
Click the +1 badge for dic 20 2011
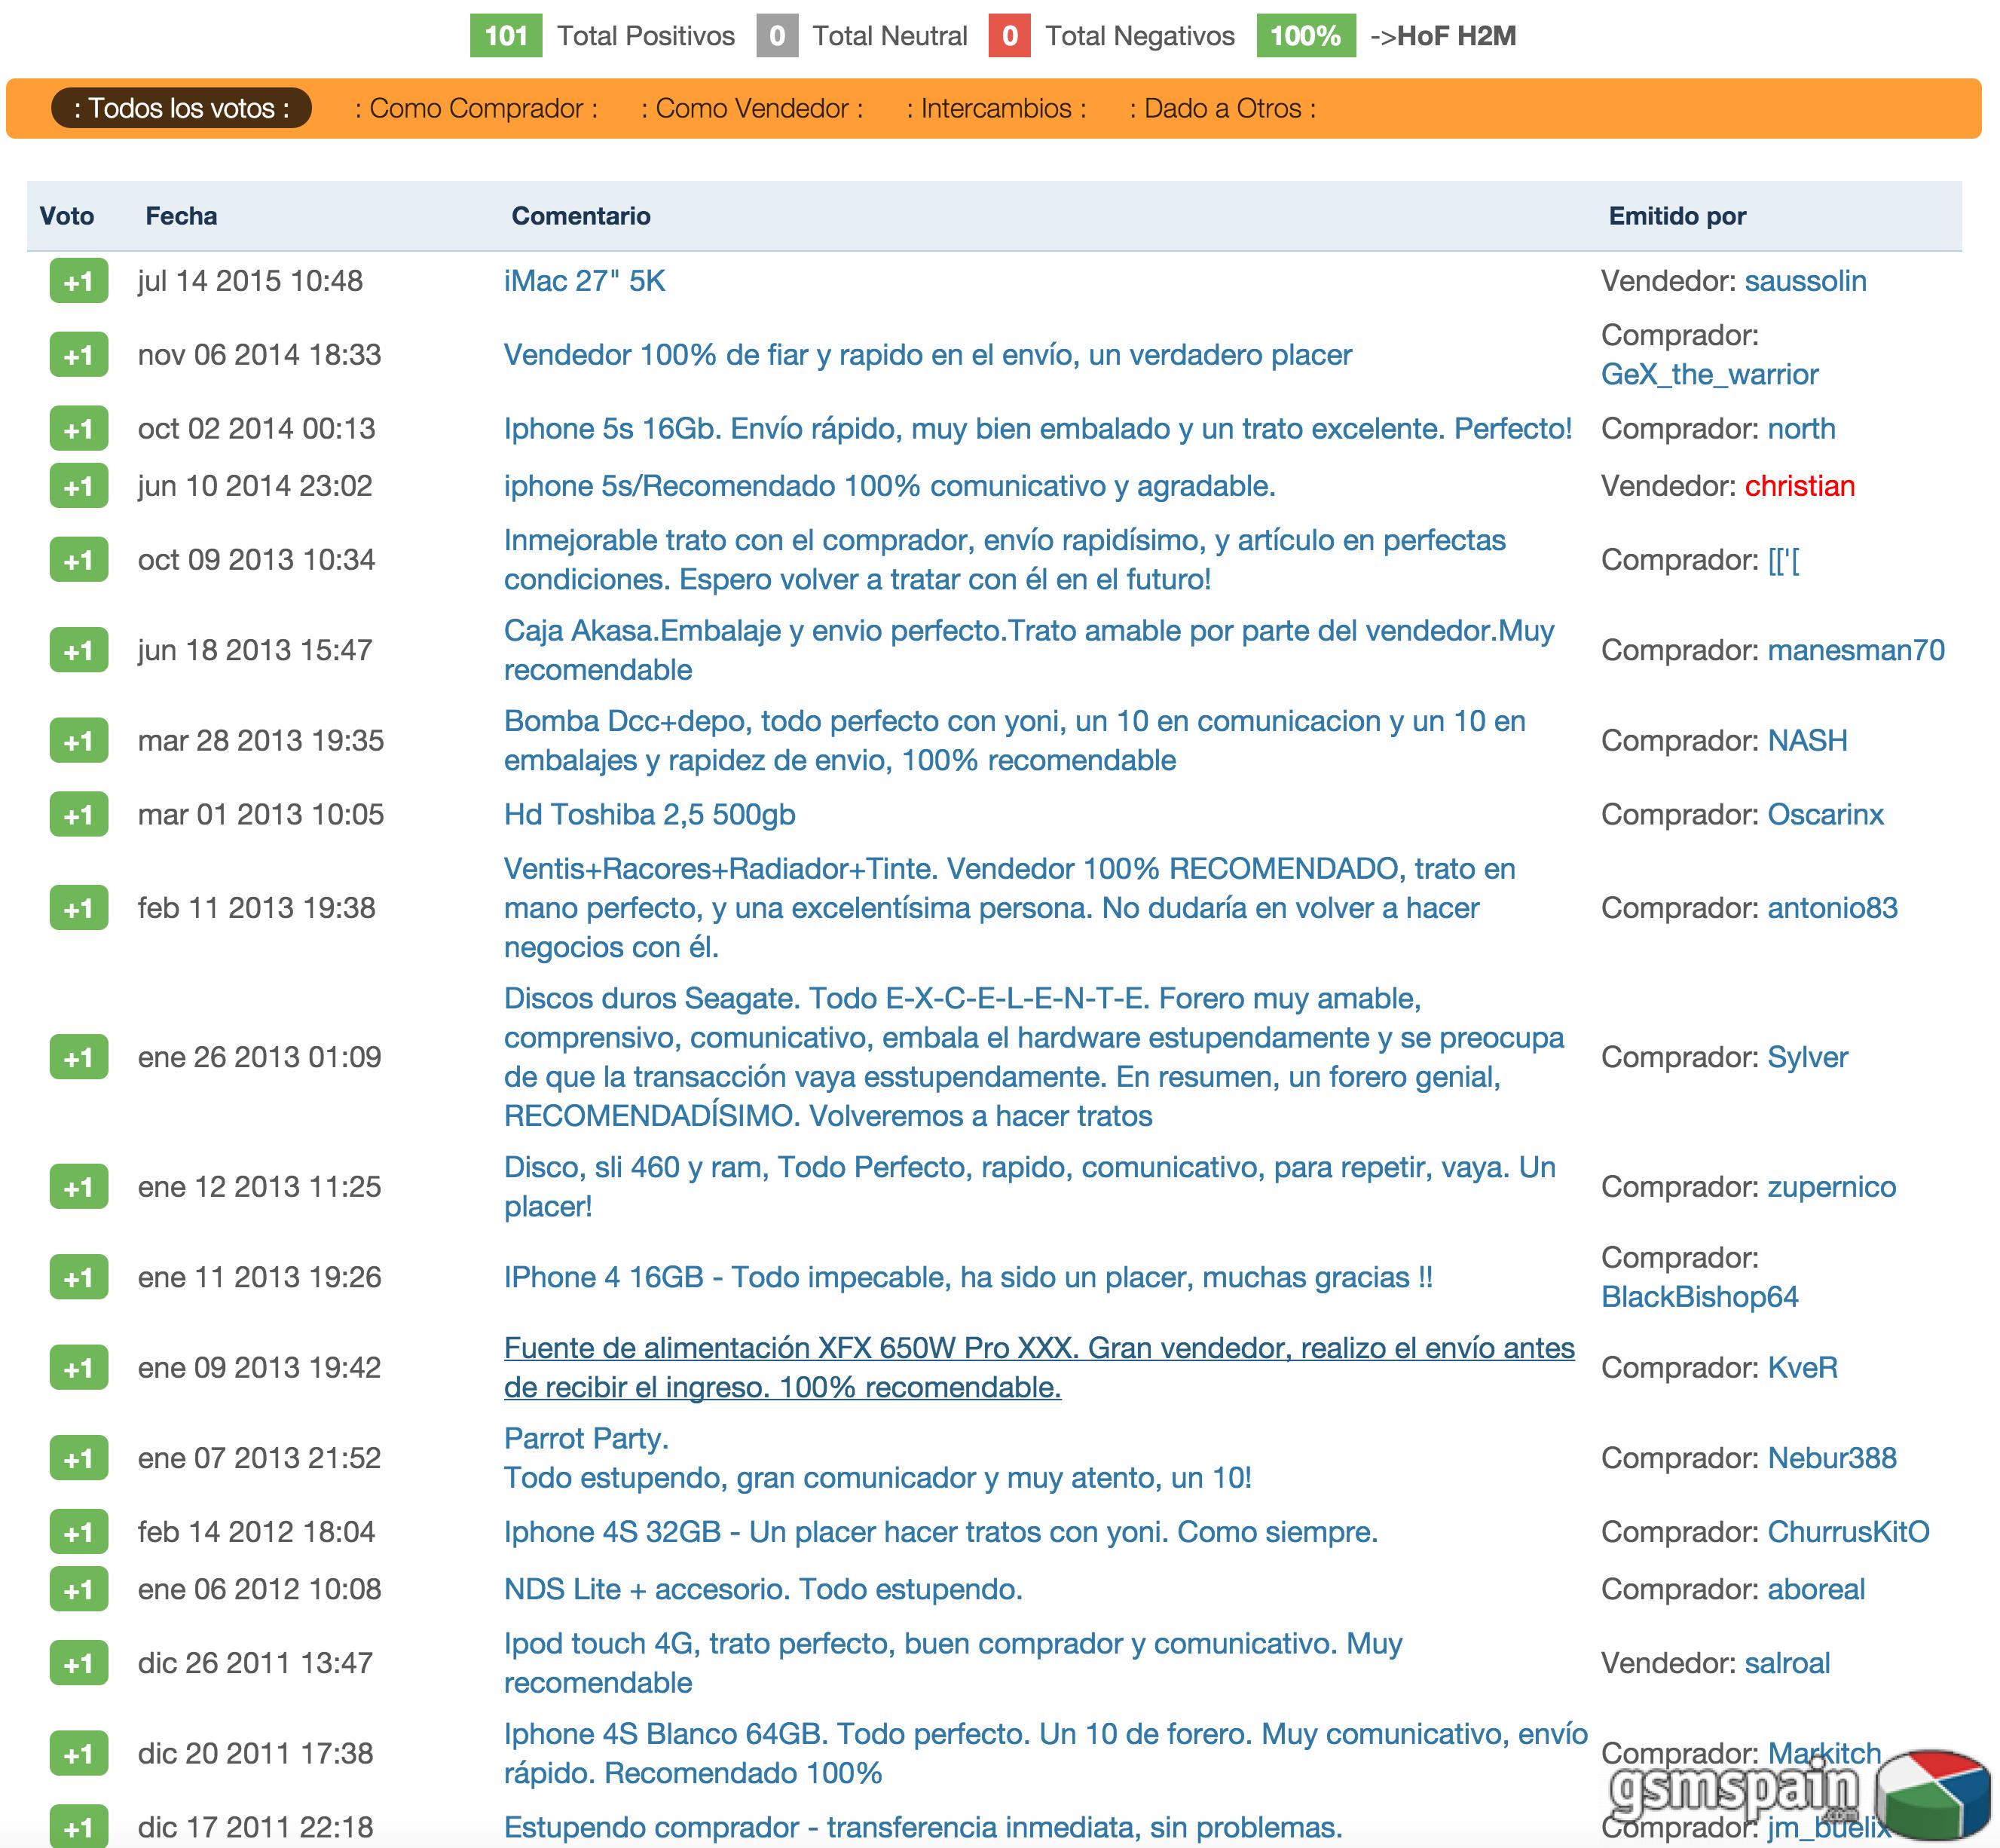(79, 1754)
